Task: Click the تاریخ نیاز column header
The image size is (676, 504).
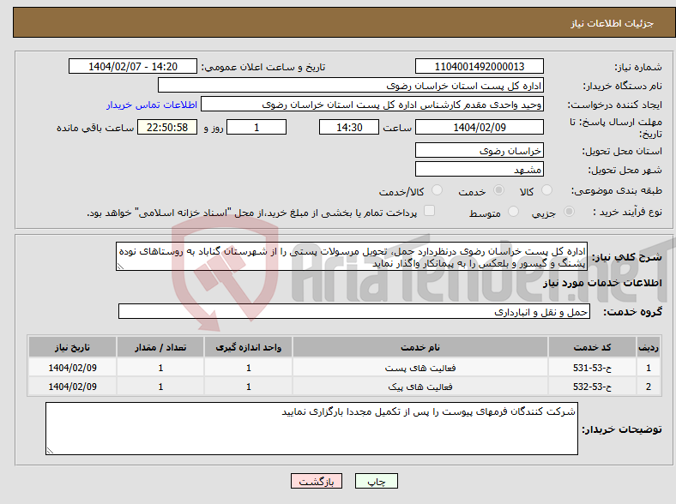Action: (x=72, y=347)
